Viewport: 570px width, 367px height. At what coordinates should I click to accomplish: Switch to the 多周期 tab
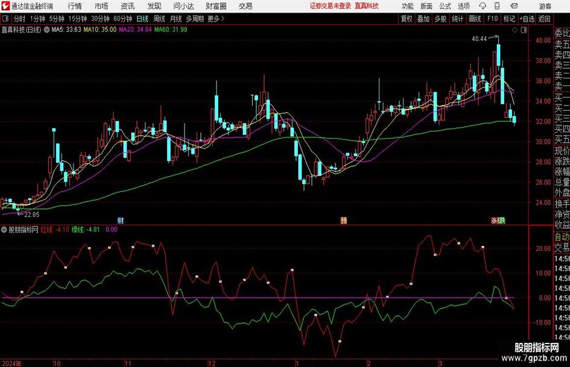(x=195, y=19)
